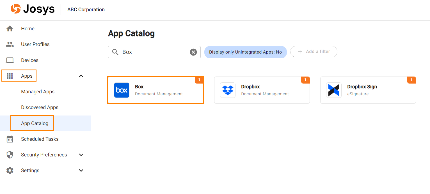Select Discovered Apps submenu
Viewport: 430px width, 194px height.
[x=40, y=107]
